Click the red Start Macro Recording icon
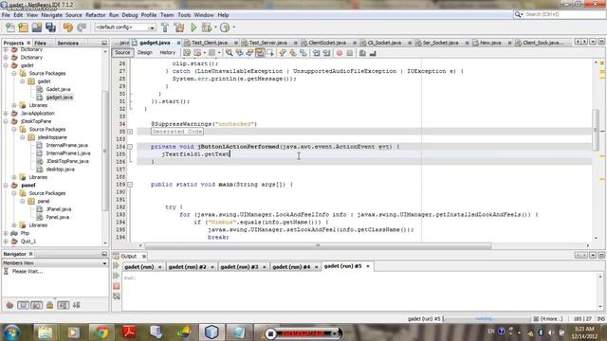This screenshot has height=341, width=607. coord(340,53)
